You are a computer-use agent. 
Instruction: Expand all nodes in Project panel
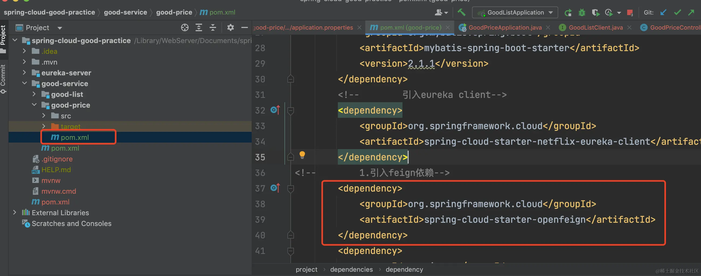[199, 27]
